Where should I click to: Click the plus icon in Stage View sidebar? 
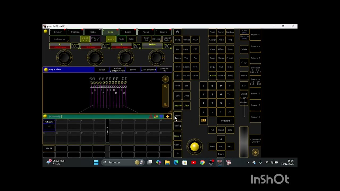click(x=165, y=79)
